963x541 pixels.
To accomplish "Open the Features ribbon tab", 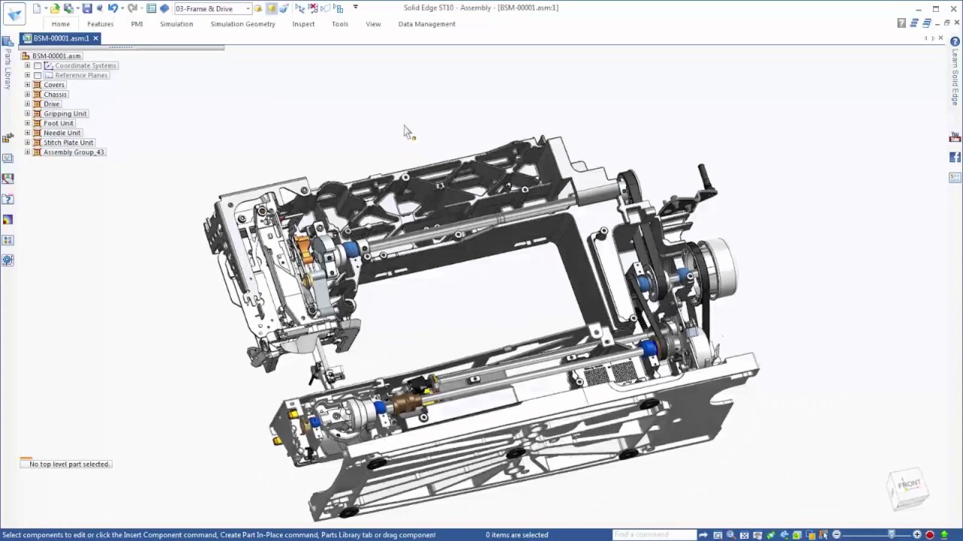I will (x=100, y=24).
